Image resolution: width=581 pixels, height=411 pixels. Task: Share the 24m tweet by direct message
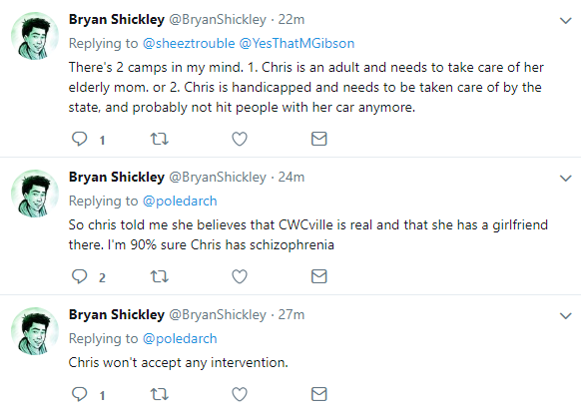pyautogui.click(x=319, y=276)
